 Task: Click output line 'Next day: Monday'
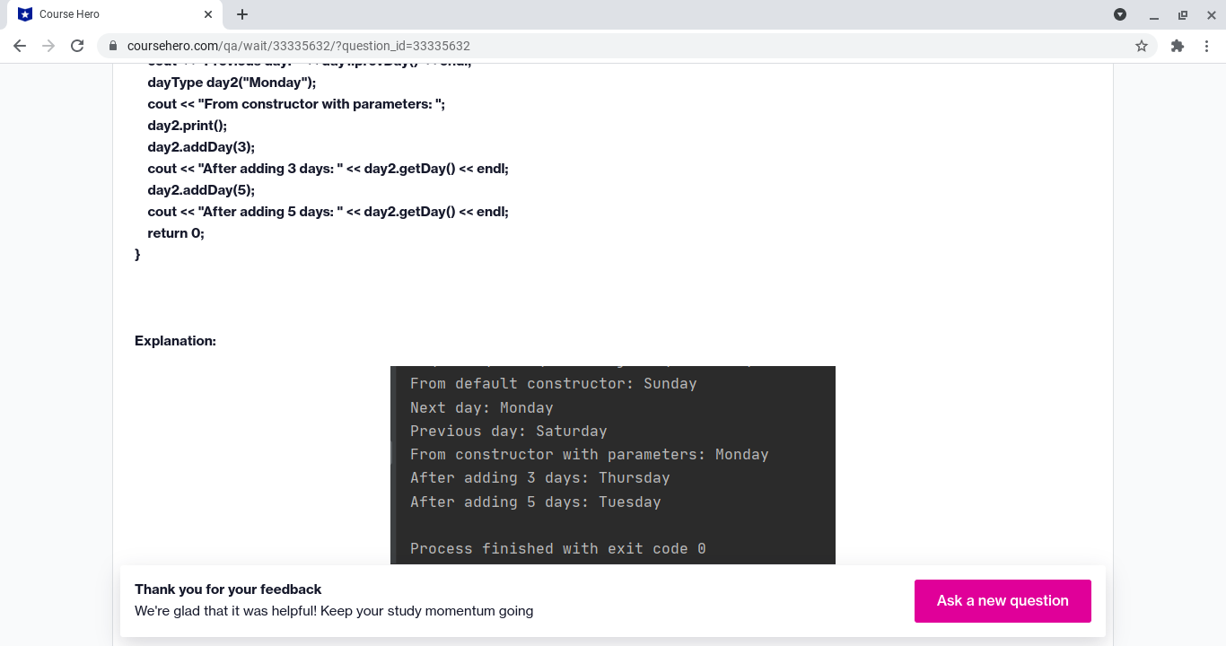pyautogui.click(x=482, y=408)
